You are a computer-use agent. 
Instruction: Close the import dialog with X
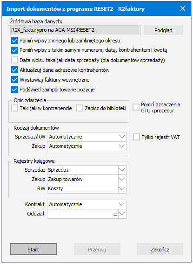183,8
